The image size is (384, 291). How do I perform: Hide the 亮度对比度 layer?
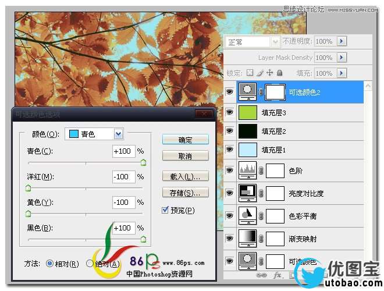point(229,193)
